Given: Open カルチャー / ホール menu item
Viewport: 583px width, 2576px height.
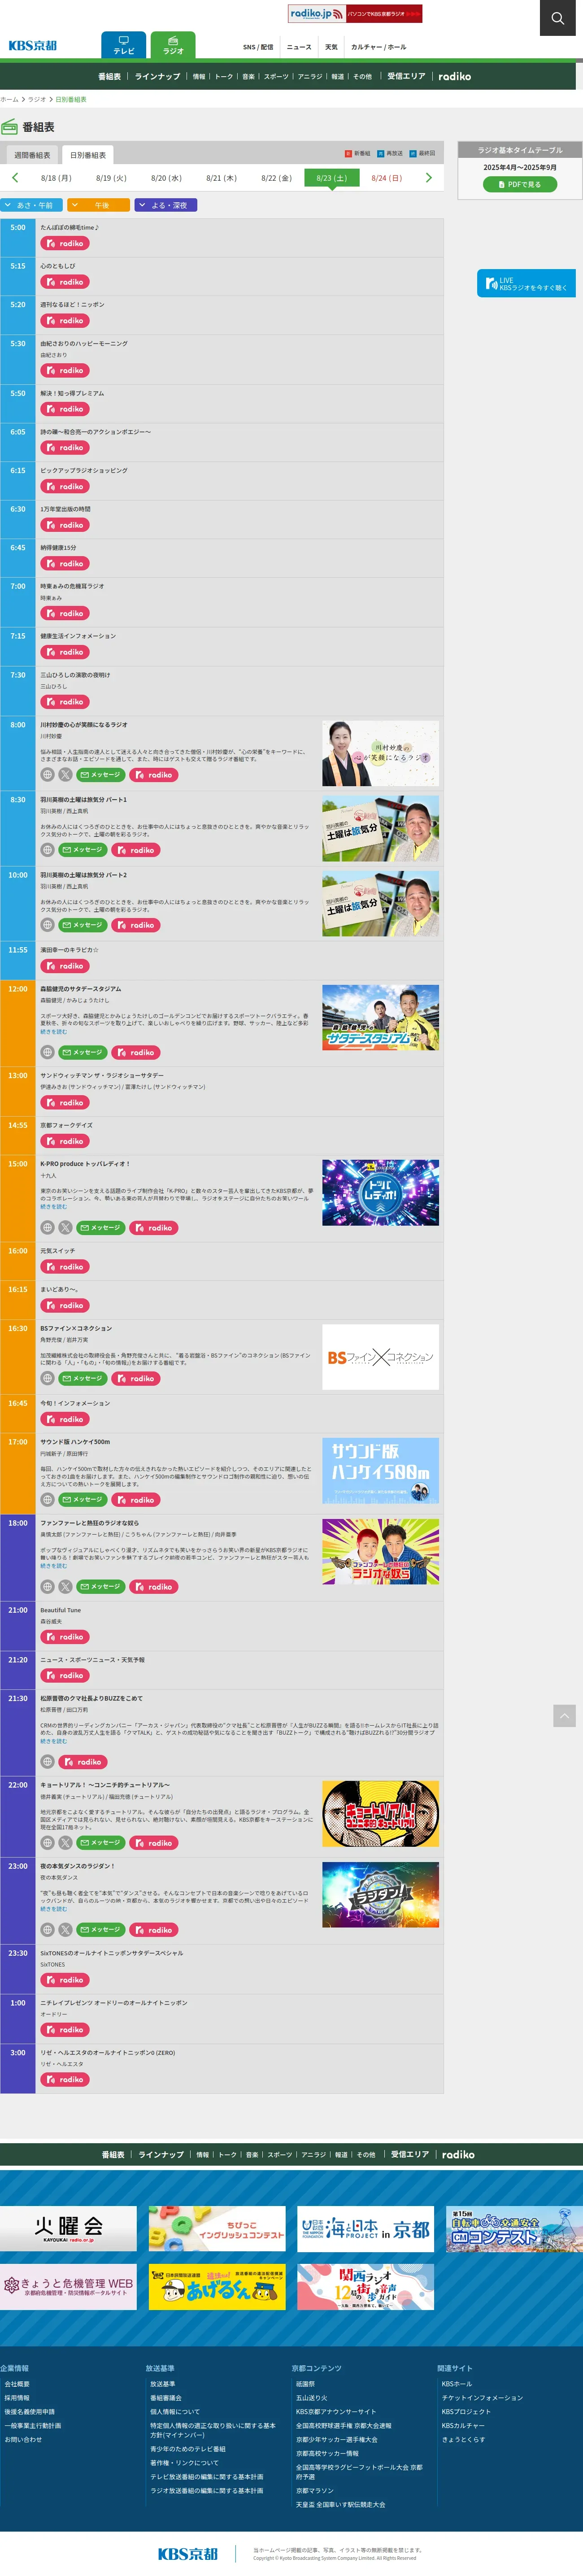Looking at the screenshot, I should 378,47.
